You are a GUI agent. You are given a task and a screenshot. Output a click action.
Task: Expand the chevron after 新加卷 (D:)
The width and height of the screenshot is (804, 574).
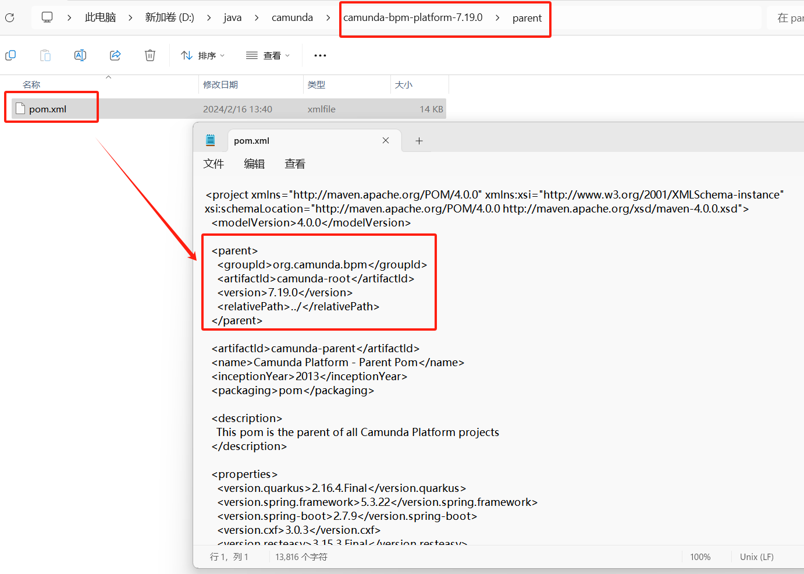209,17
